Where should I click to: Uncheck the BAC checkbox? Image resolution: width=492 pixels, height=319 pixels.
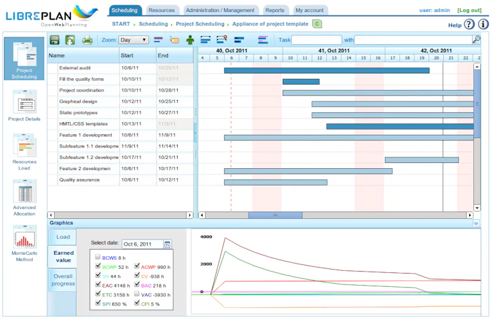point(137,285)
